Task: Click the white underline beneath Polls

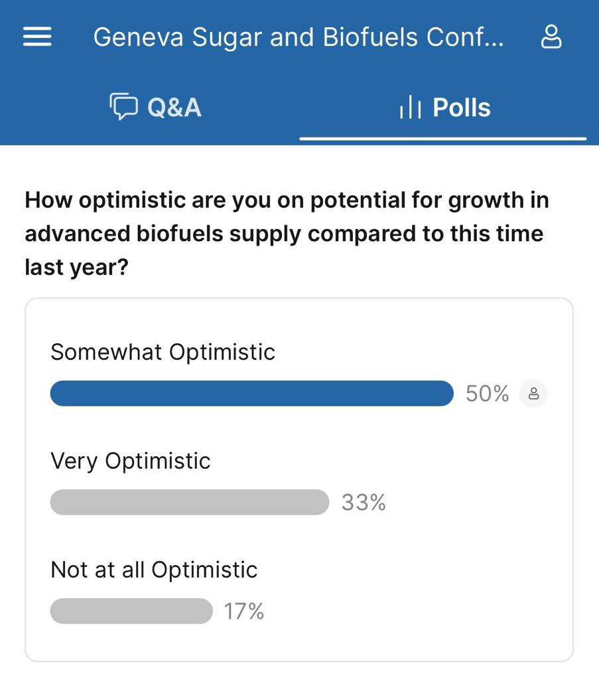Action: (x=442, y=139)
